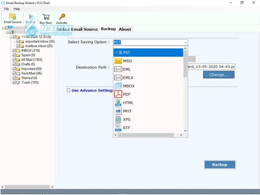Image resolution: width=260 pixels, height=195 pixels.
Task: Uncheck the important.mbox (25) checkbox
Action: coord(18,41)
